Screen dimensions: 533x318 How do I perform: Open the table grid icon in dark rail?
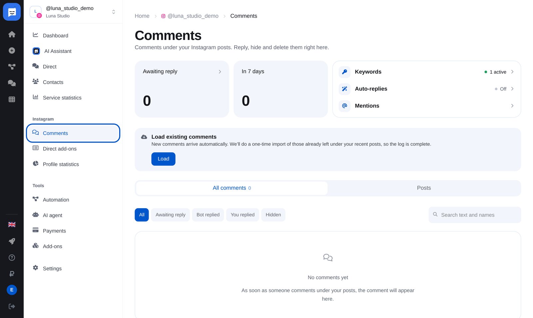coord(12,99)
